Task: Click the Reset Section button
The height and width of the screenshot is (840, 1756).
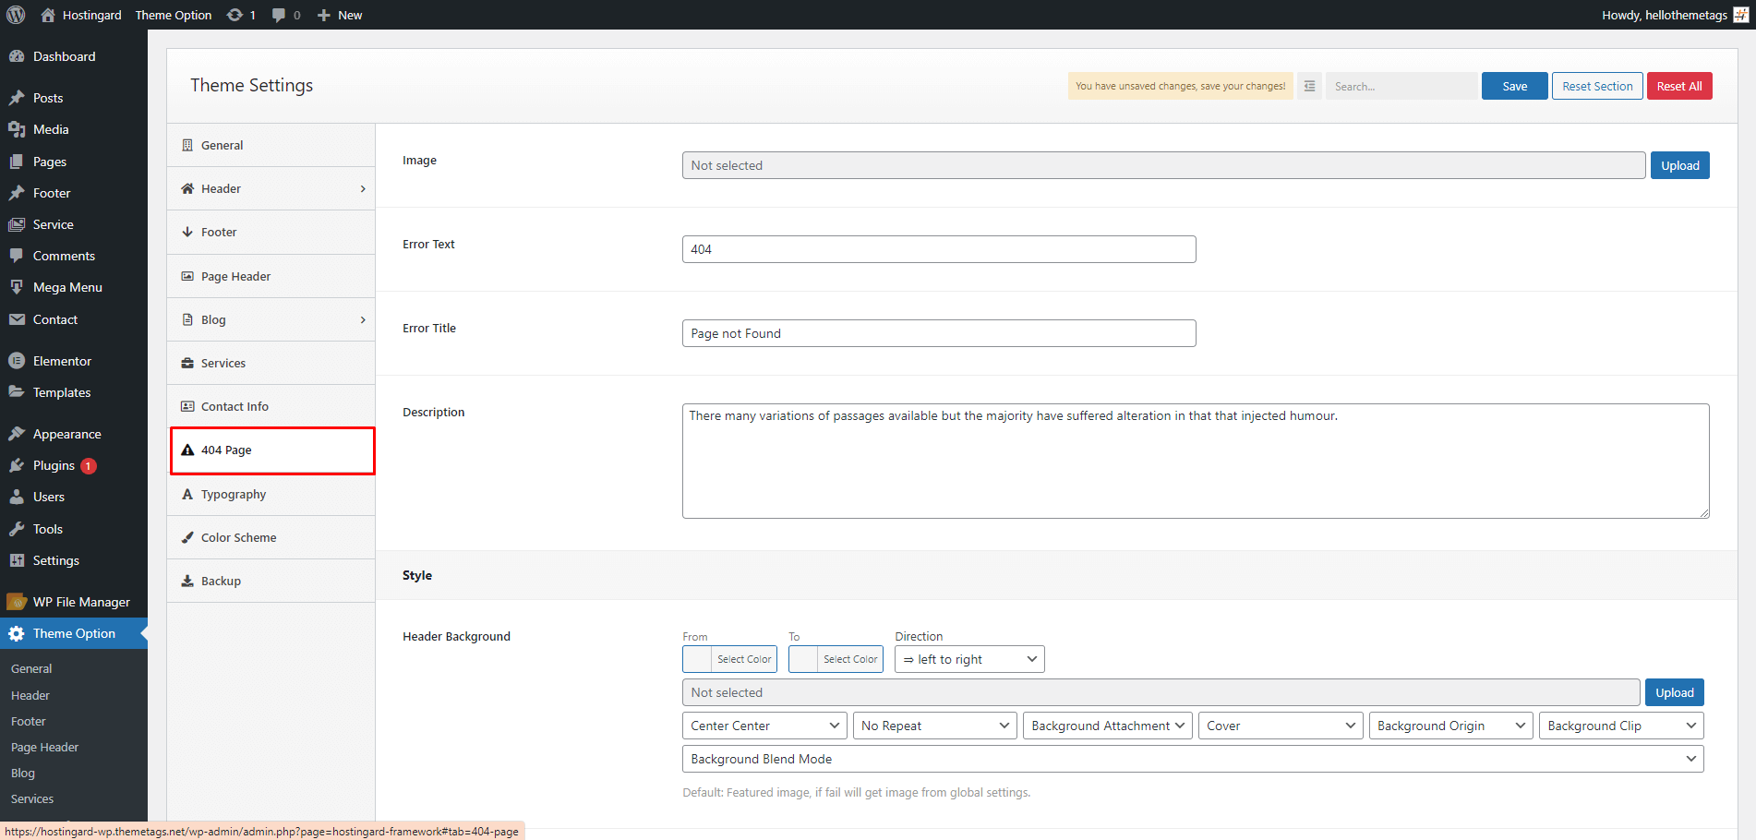Action: 1597,86
